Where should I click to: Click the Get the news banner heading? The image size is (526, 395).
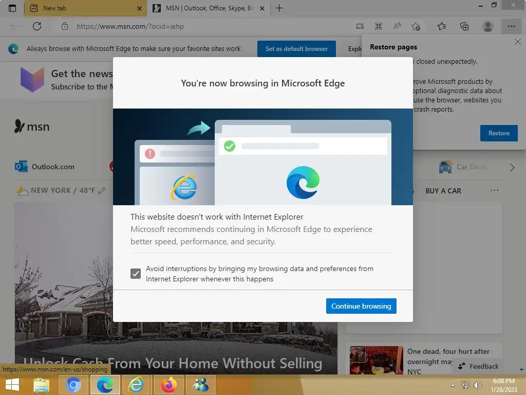82,74
